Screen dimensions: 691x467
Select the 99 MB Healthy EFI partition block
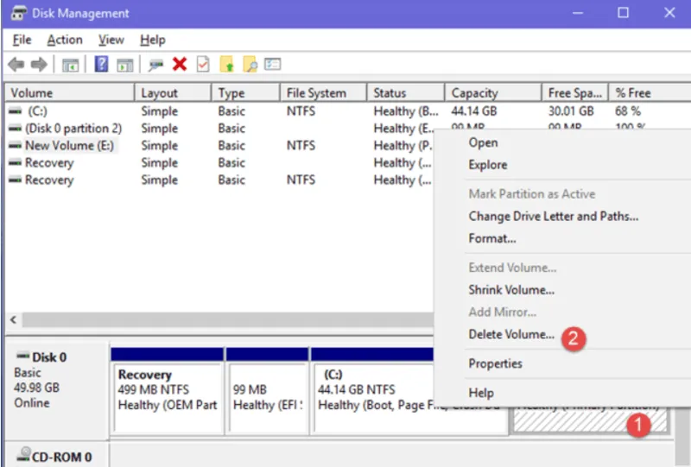267,390
